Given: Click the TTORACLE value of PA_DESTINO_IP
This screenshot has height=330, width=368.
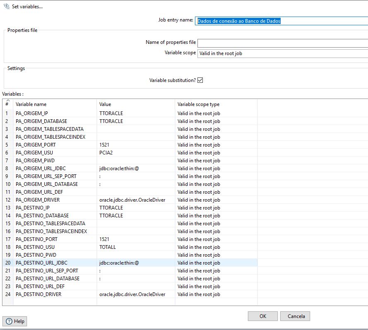Looking at the screenshot, I should pyautogui.click(x=136, y=208).
